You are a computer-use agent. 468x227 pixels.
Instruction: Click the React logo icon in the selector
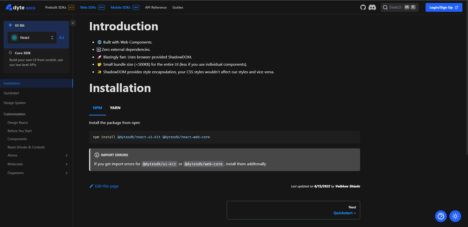tap(14, 38)
